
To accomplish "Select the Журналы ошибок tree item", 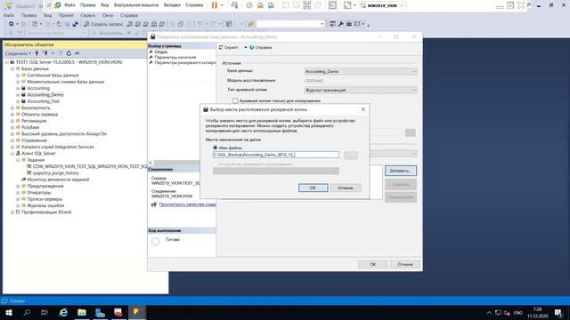I will [45, 205].
